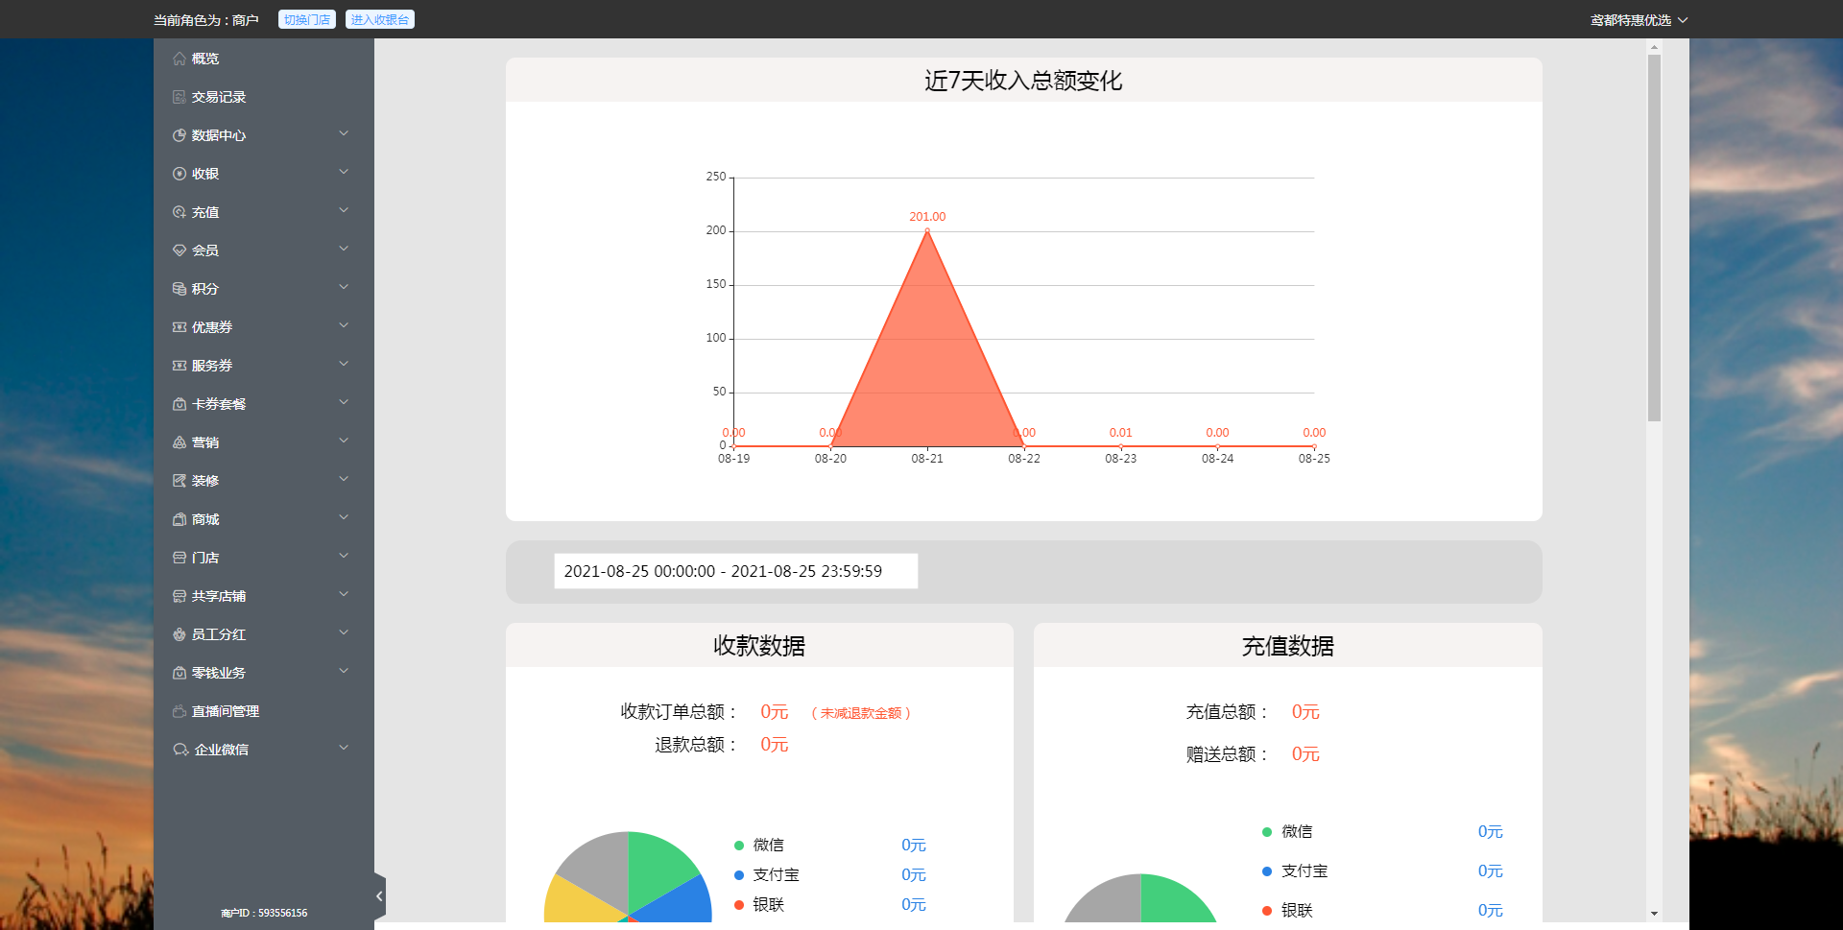
Task: Expand the 员工分红 submenu chevron
Action: (344, 632)
